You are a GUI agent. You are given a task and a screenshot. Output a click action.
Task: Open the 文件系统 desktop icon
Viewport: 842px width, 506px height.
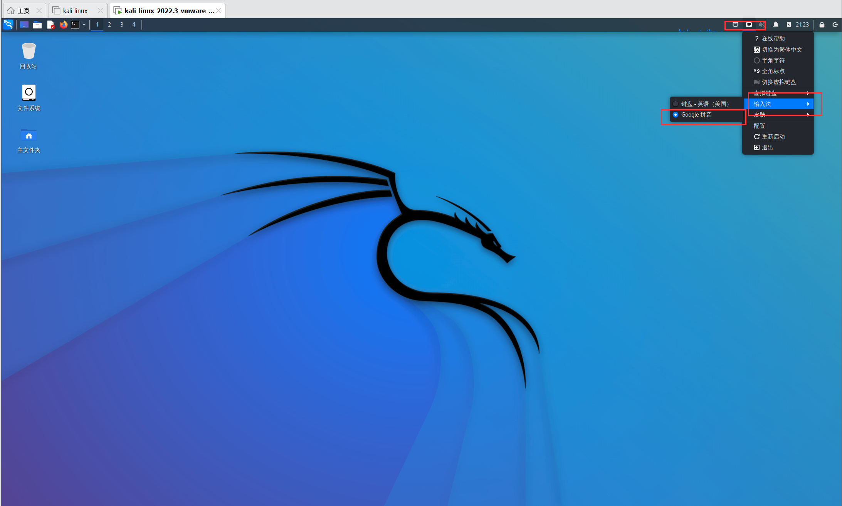29,98
